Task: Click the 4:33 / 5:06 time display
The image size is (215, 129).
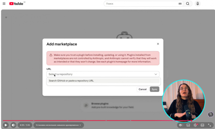Action: pyautogui.click(x=25, y=125)
